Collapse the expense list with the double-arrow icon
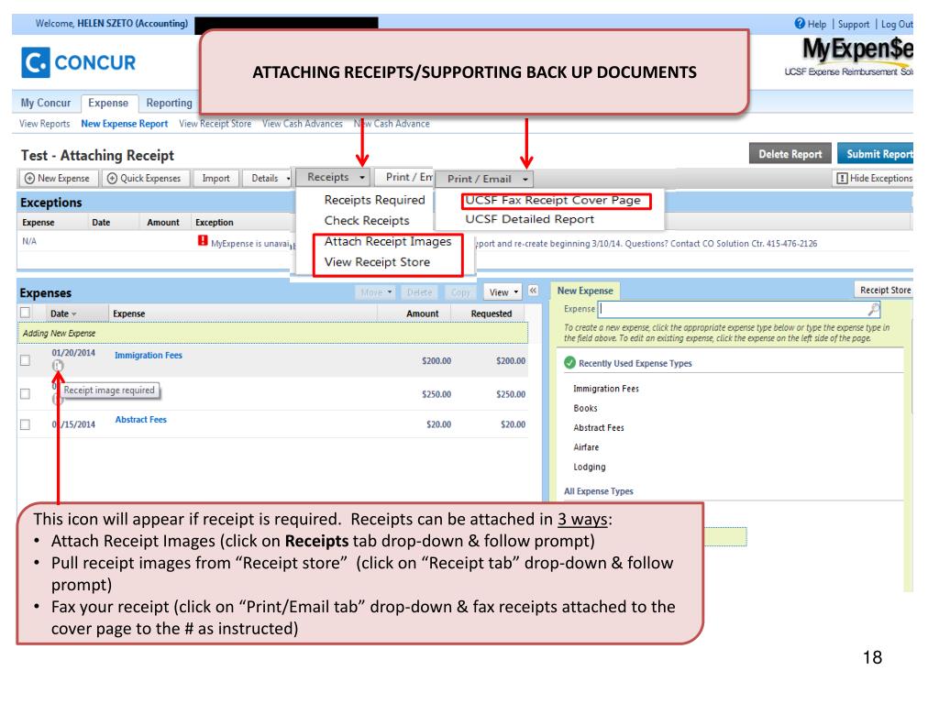Image resolution: width=939 pixels, height=704 pixels. pos(533,291)
